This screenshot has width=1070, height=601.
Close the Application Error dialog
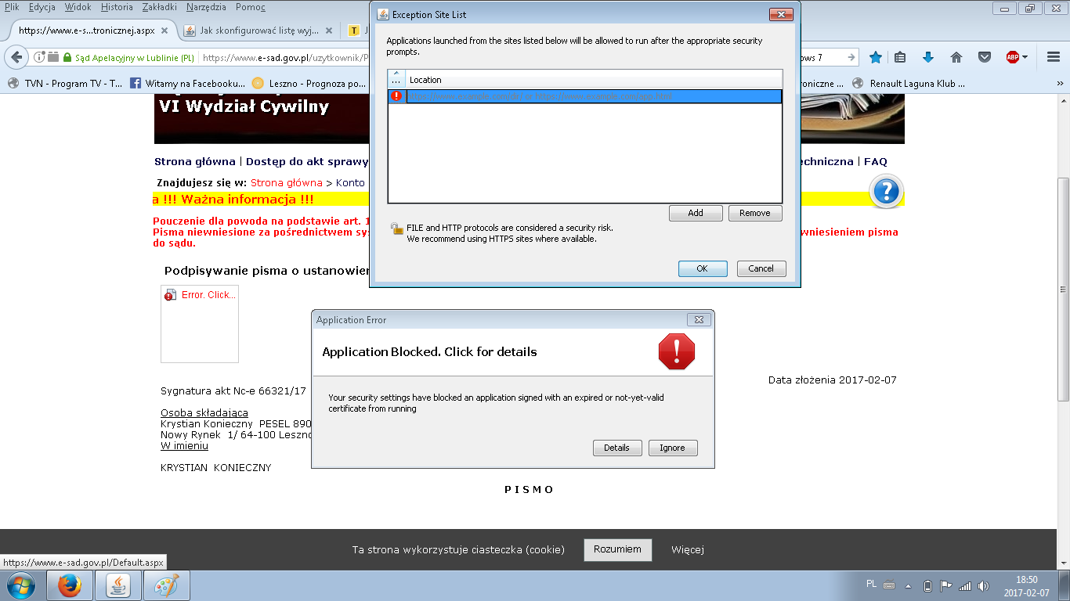click(x=699, y=319)
